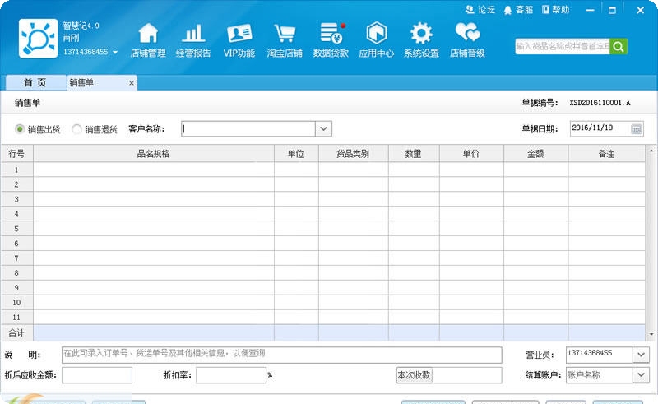Open 经营报告 business report icon
This screenshot has height=404, width=658.
tap(193, 35)
